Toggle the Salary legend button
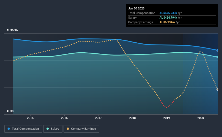Image resolution: width=222 pixels, height=137 pixels. click(53, 129)
